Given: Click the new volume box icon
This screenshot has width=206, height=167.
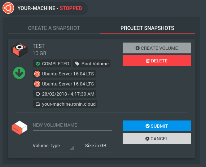Looking at the screenshot, I should [19, 128].
